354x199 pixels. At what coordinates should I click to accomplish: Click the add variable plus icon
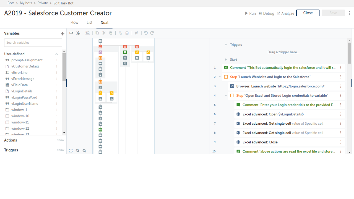(x=63, y=34)
